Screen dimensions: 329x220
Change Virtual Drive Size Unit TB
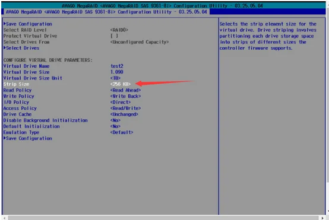pyautogui.click(x=115, y=78)
